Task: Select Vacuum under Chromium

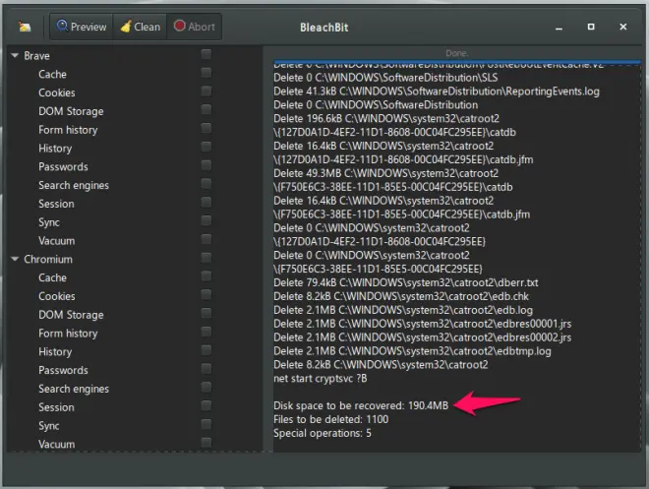Action: tap(57, 445)
